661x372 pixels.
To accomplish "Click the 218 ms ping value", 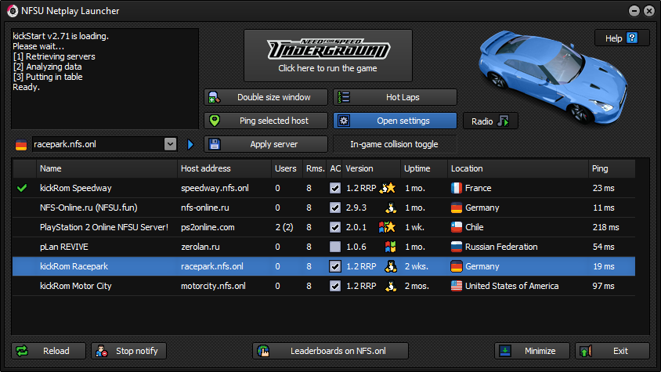I will pyautogui.click(x=605, y=227).
